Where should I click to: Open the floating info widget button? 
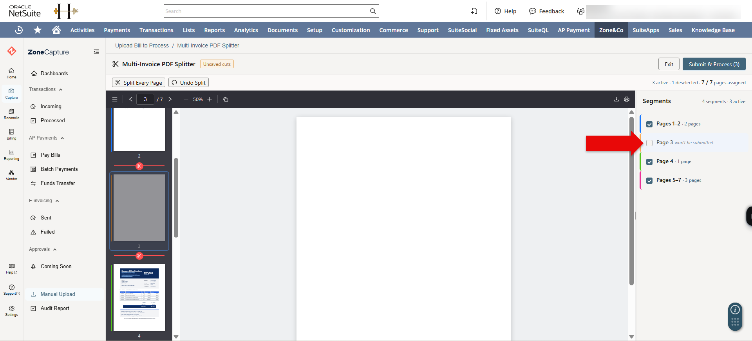tap(735, 310)
